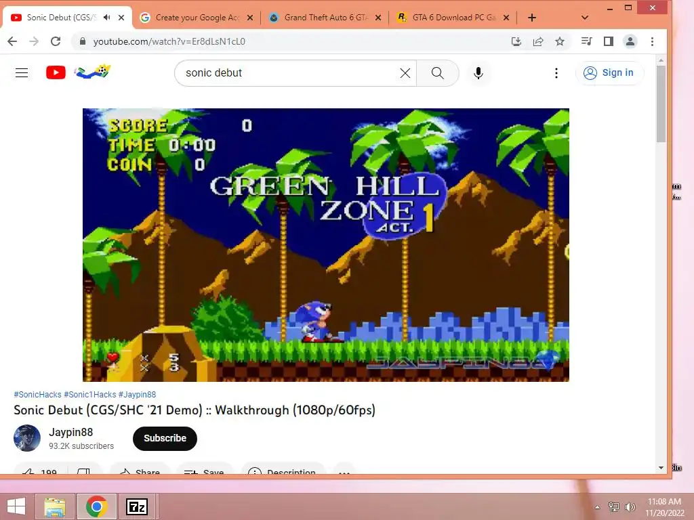
Task: Click the scrollbar down arrow
Action: [661, 467]
